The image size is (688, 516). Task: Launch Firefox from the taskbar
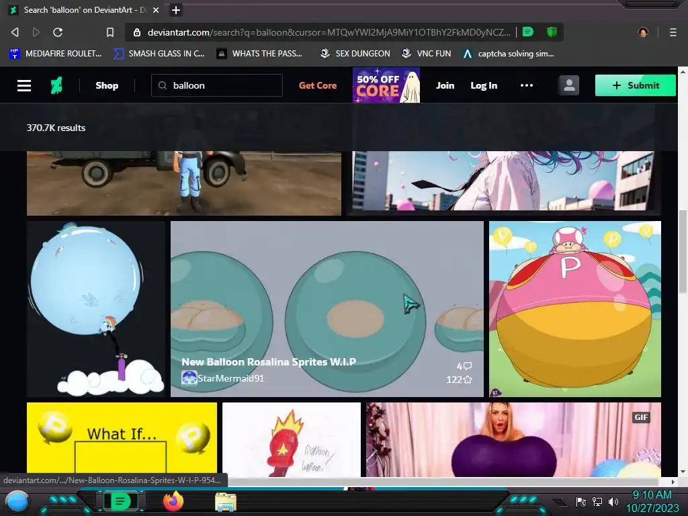pyautogui.click(x=173, y=501)
